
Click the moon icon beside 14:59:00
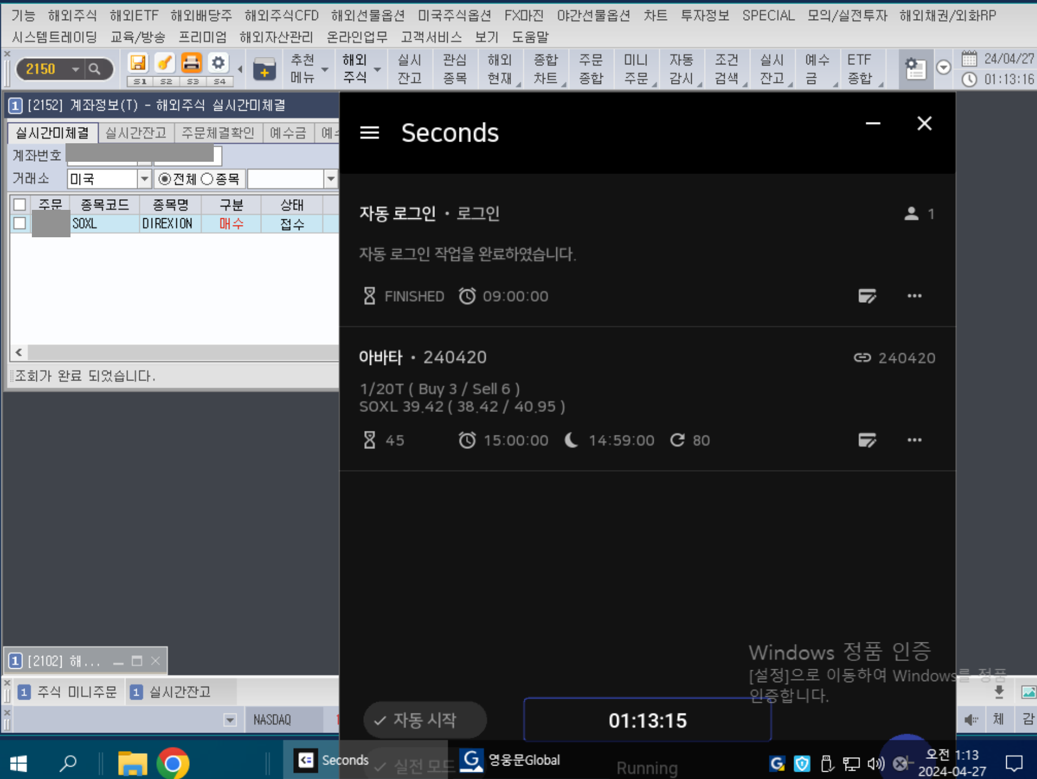click(x=571, y=440)
